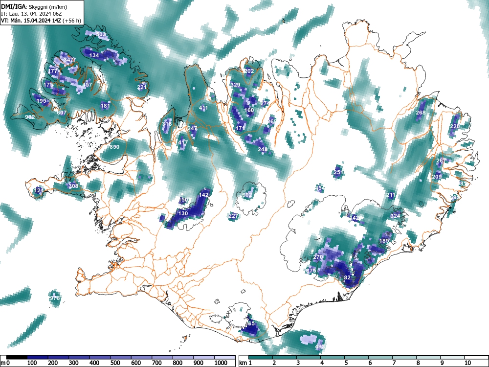Click the 'DMI/IGA: Skyggni (m/km)' title

[x=34, y=7]
